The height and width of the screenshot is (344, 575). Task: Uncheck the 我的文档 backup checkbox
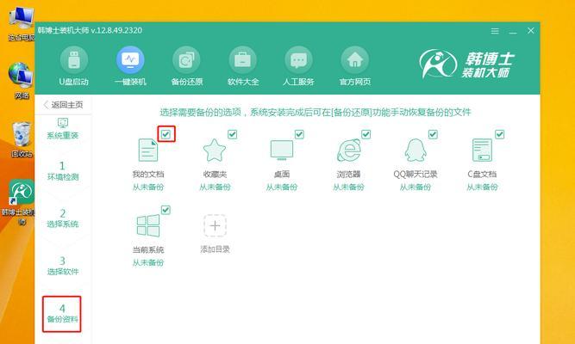[x=166, y=134]
